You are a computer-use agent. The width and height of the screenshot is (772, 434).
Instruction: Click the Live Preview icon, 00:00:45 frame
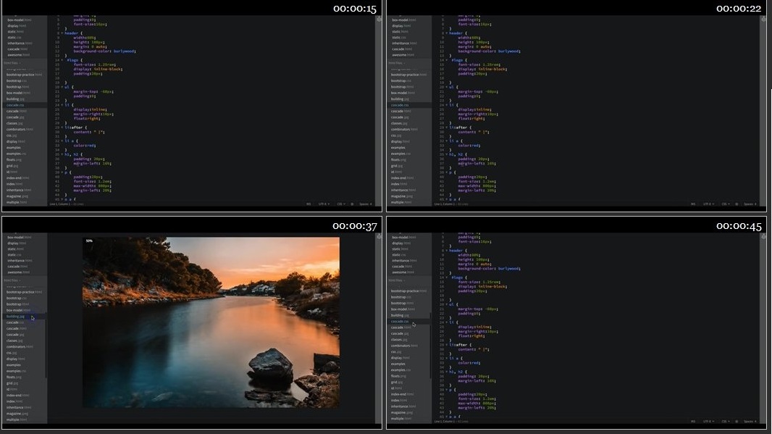(x=763, y=236)
